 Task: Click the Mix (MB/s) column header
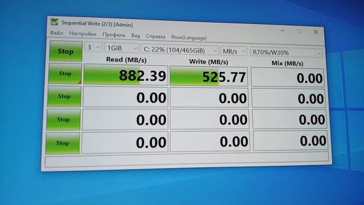click(x=287, y=63)
